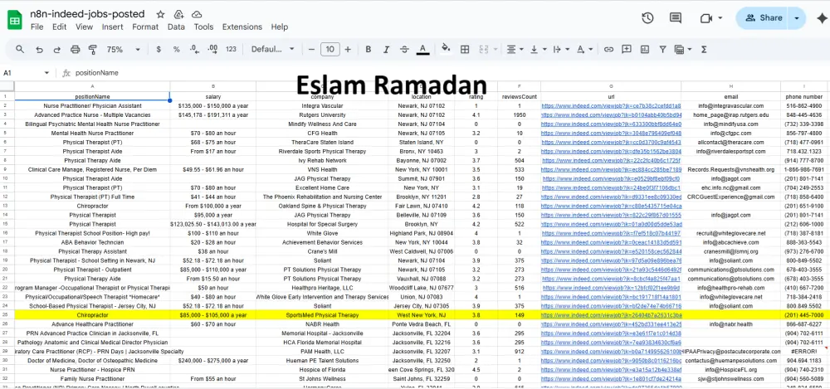
Task: Open VNS Health Indeed job link
Action: click(x=611, y=170)
